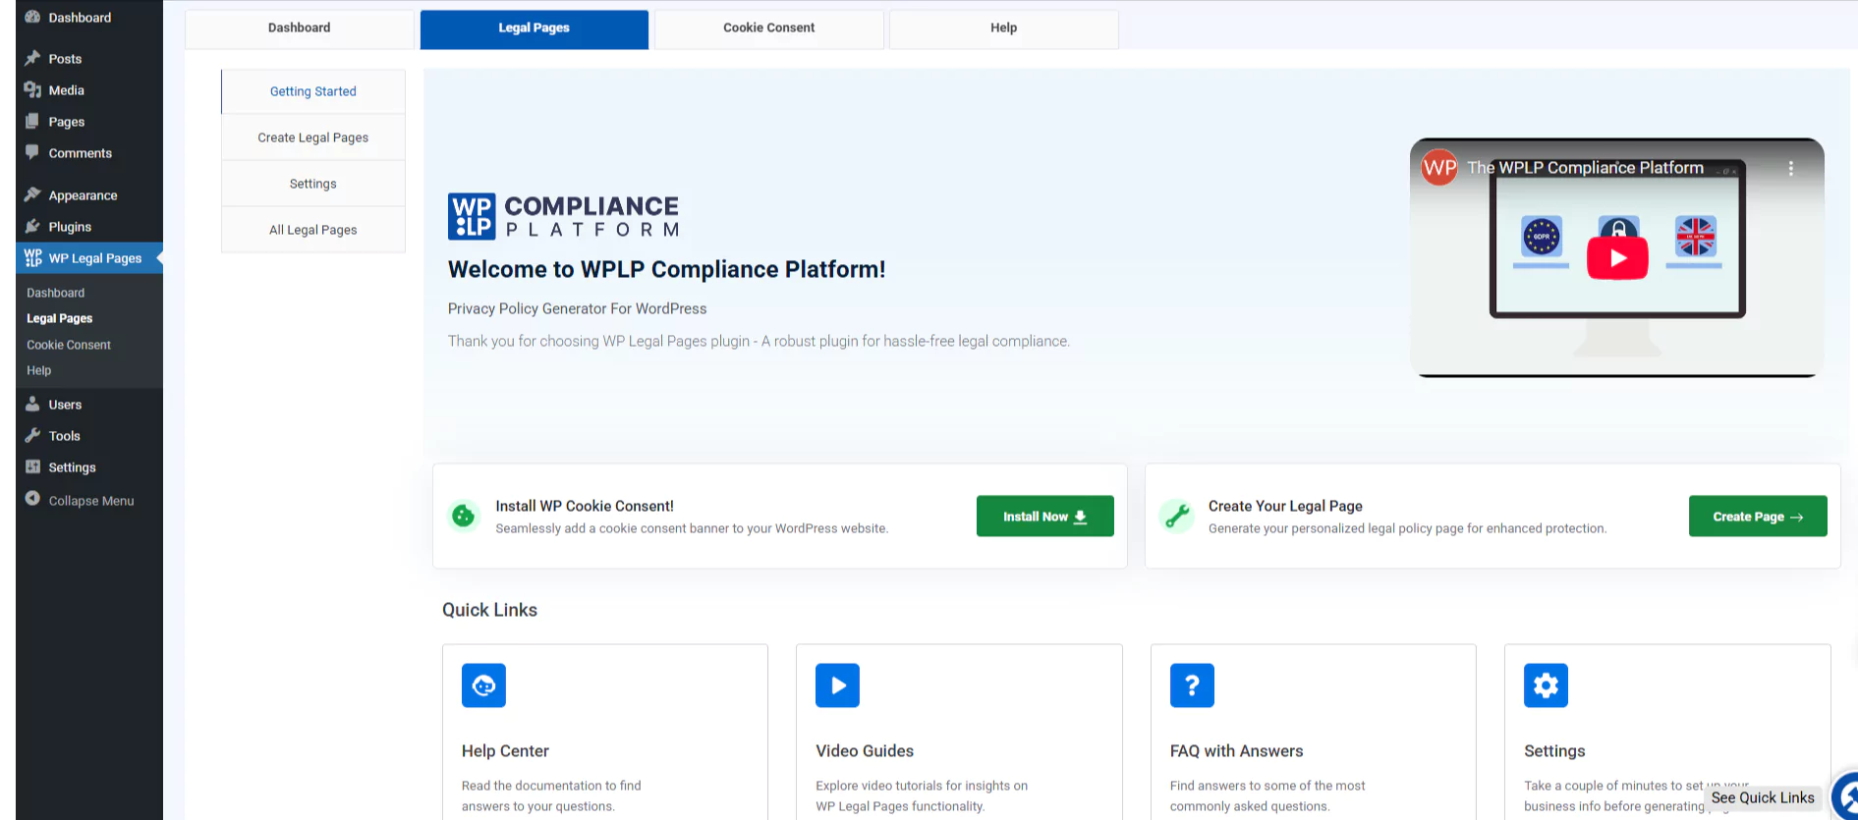Click the Tools wrench icon
This screenshot has width=1858, height=820.
click(x=32, y=435)
